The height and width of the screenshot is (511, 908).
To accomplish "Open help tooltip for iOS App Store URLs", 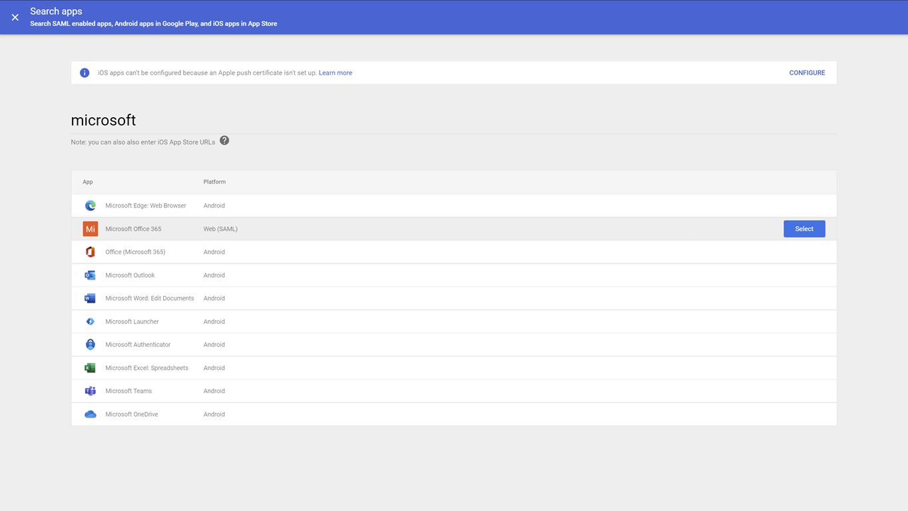I will pyautogui.click(x=224, y=140).
